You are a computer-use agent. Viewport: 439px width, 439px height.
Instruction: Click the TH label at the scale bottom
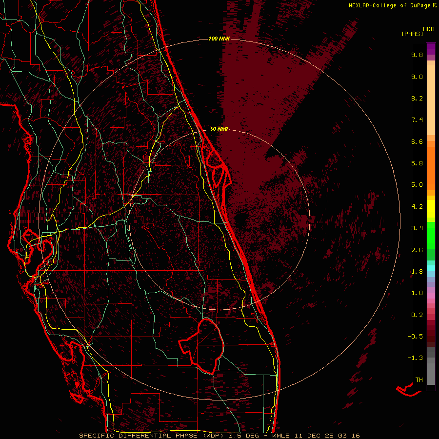click(x=419, y=380)
